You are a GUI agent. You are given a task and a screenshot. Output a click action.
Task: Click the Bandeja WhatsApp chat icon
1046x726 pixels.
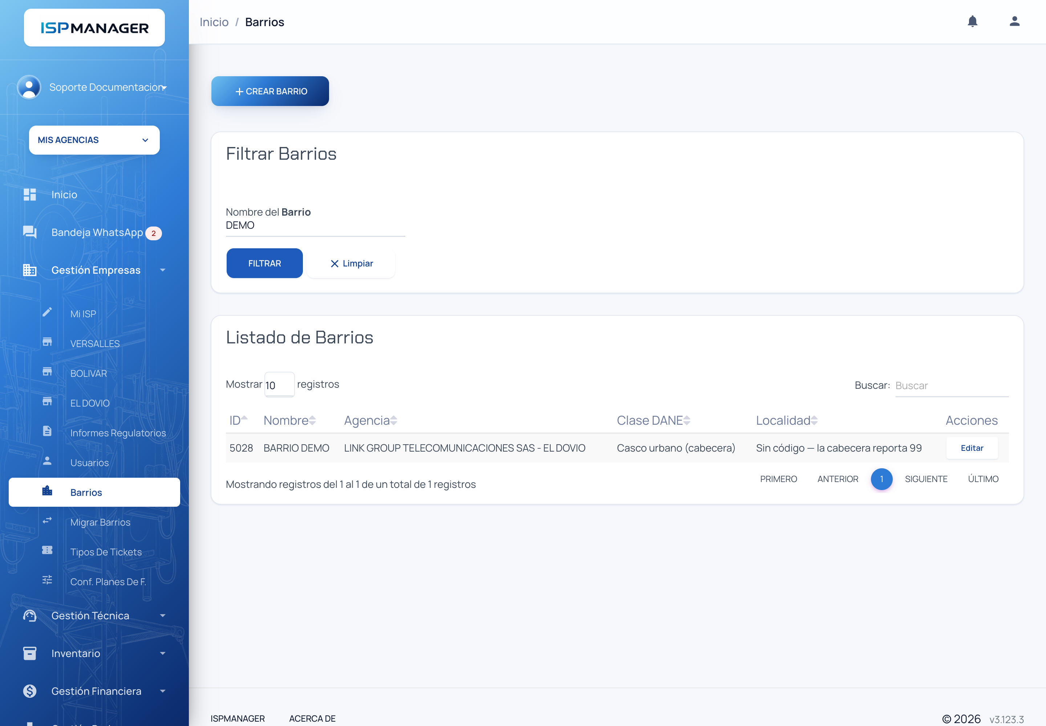click(29, 232)
